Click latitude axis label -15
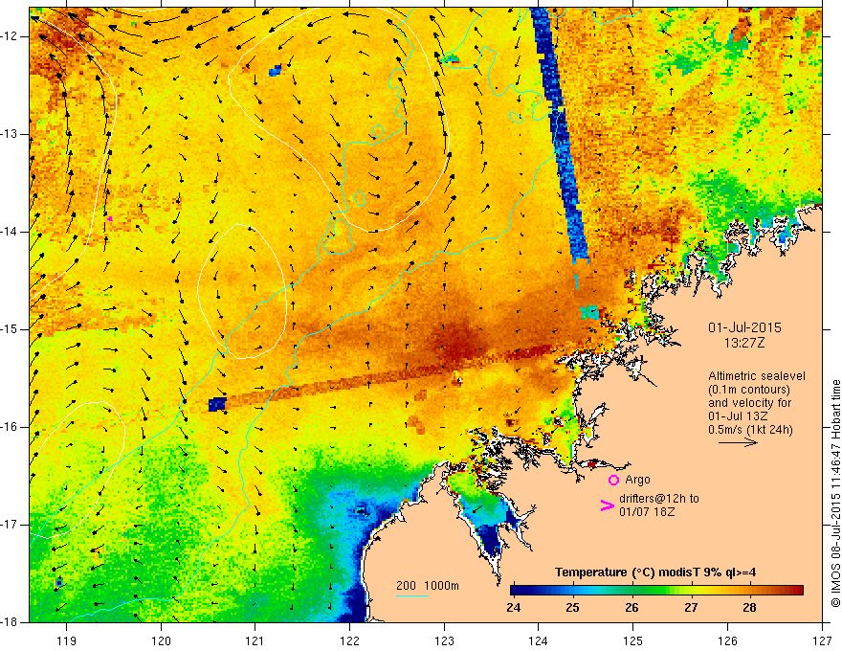This screenshot has width=842, height=651. (10, 328)
